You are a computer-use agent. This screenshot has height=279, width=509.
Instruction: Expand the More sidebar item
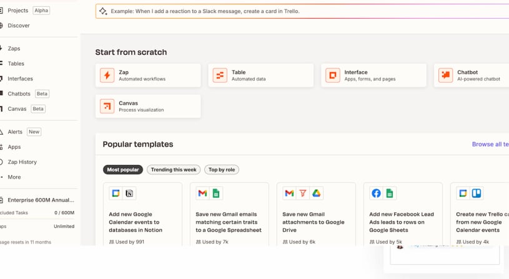14,177
